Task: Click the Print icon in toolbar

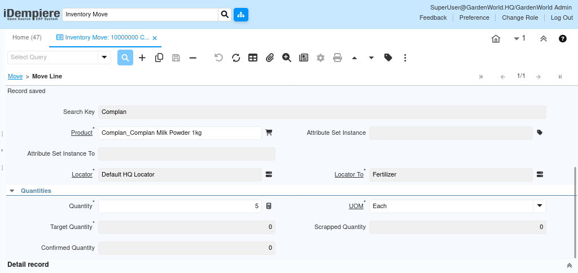Action: pyautogui.click(x=338, y=58)
